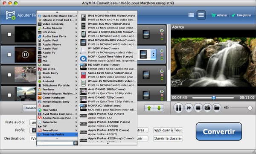Stop the preview playback
256x154 pixels.
pyautogui.click(x=198, y=108)
